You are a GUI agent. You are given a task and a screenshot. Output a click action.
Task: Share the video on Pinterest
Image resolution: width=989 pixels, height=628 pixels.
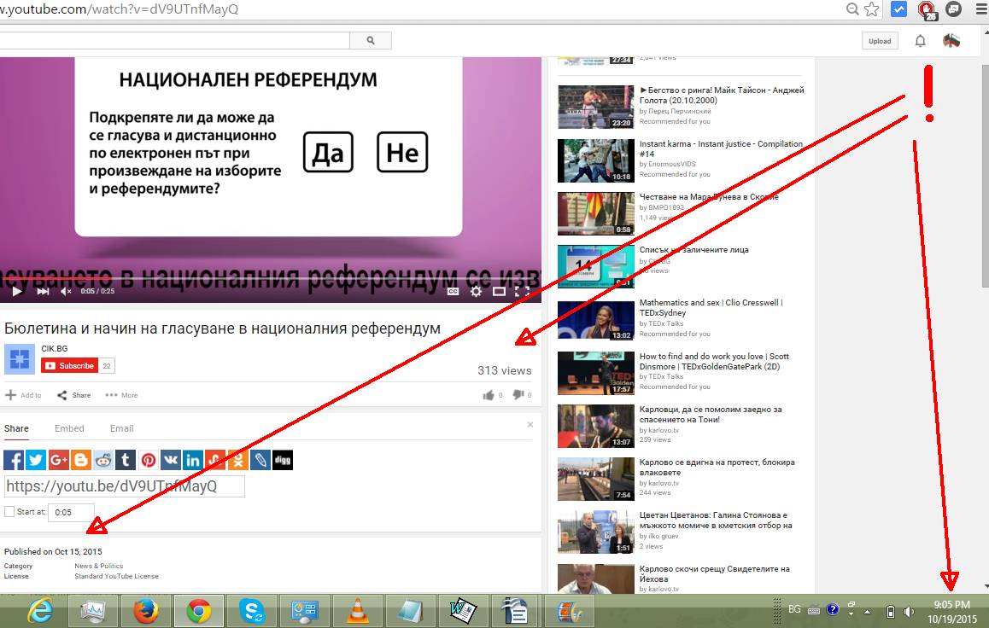click(149, 460)
